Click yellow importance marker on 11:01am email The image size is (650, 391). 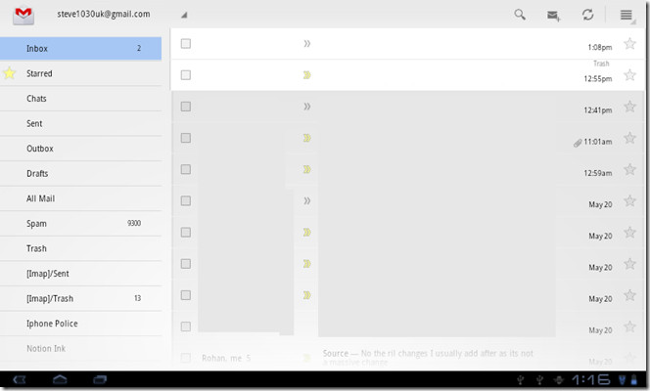point(306,138)
